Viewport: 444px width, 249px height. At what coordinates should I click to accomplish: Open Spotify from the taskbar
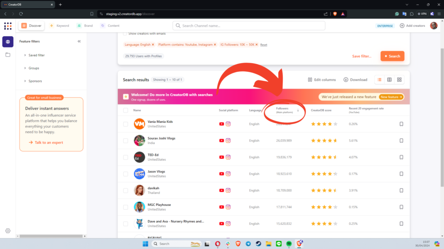coord(289,244)
